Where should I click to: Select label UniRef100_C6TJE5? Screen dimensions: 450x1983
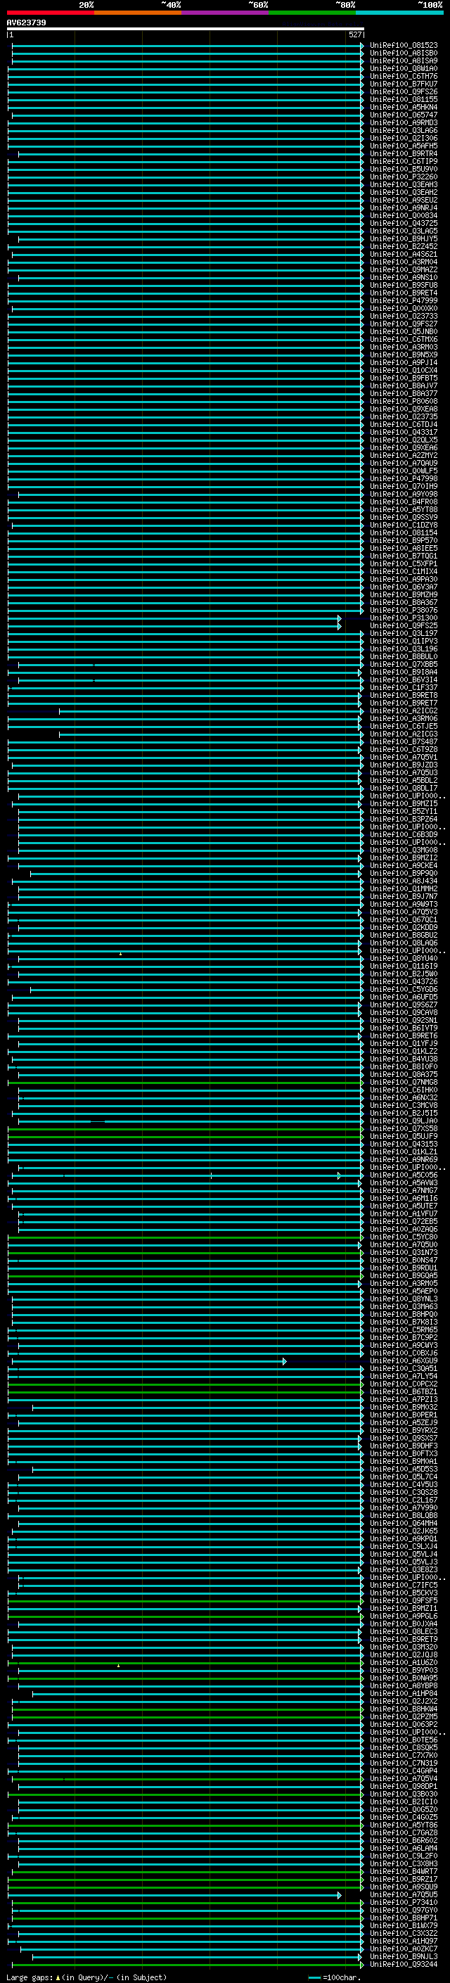[x=404, y=727]
